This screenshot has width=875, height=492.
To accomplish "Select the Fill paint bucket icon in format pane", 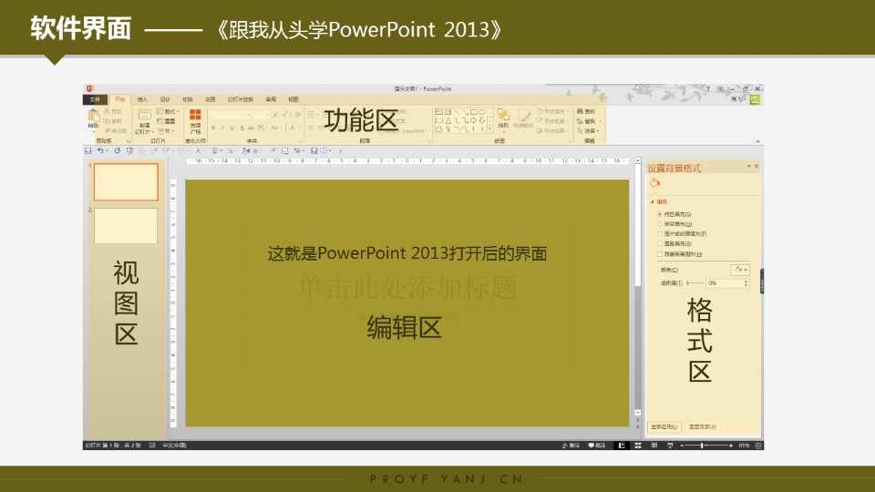I will [x=654, y=183].
